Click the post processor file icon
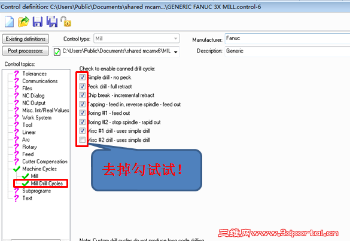350x241 pixels. point(57,51)
